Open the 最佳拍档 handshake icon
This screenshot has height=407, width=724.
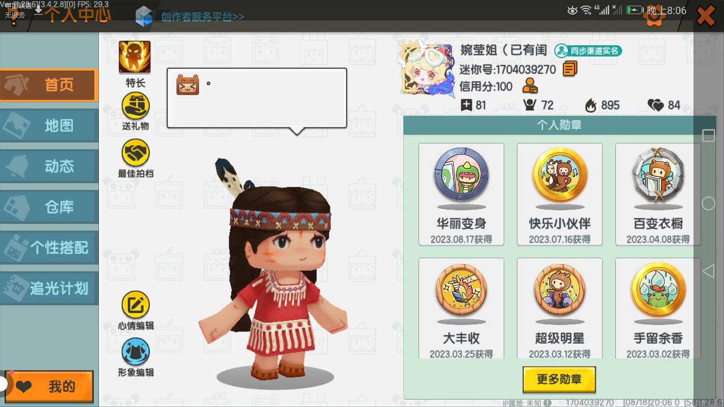click(x=136, y=153)
